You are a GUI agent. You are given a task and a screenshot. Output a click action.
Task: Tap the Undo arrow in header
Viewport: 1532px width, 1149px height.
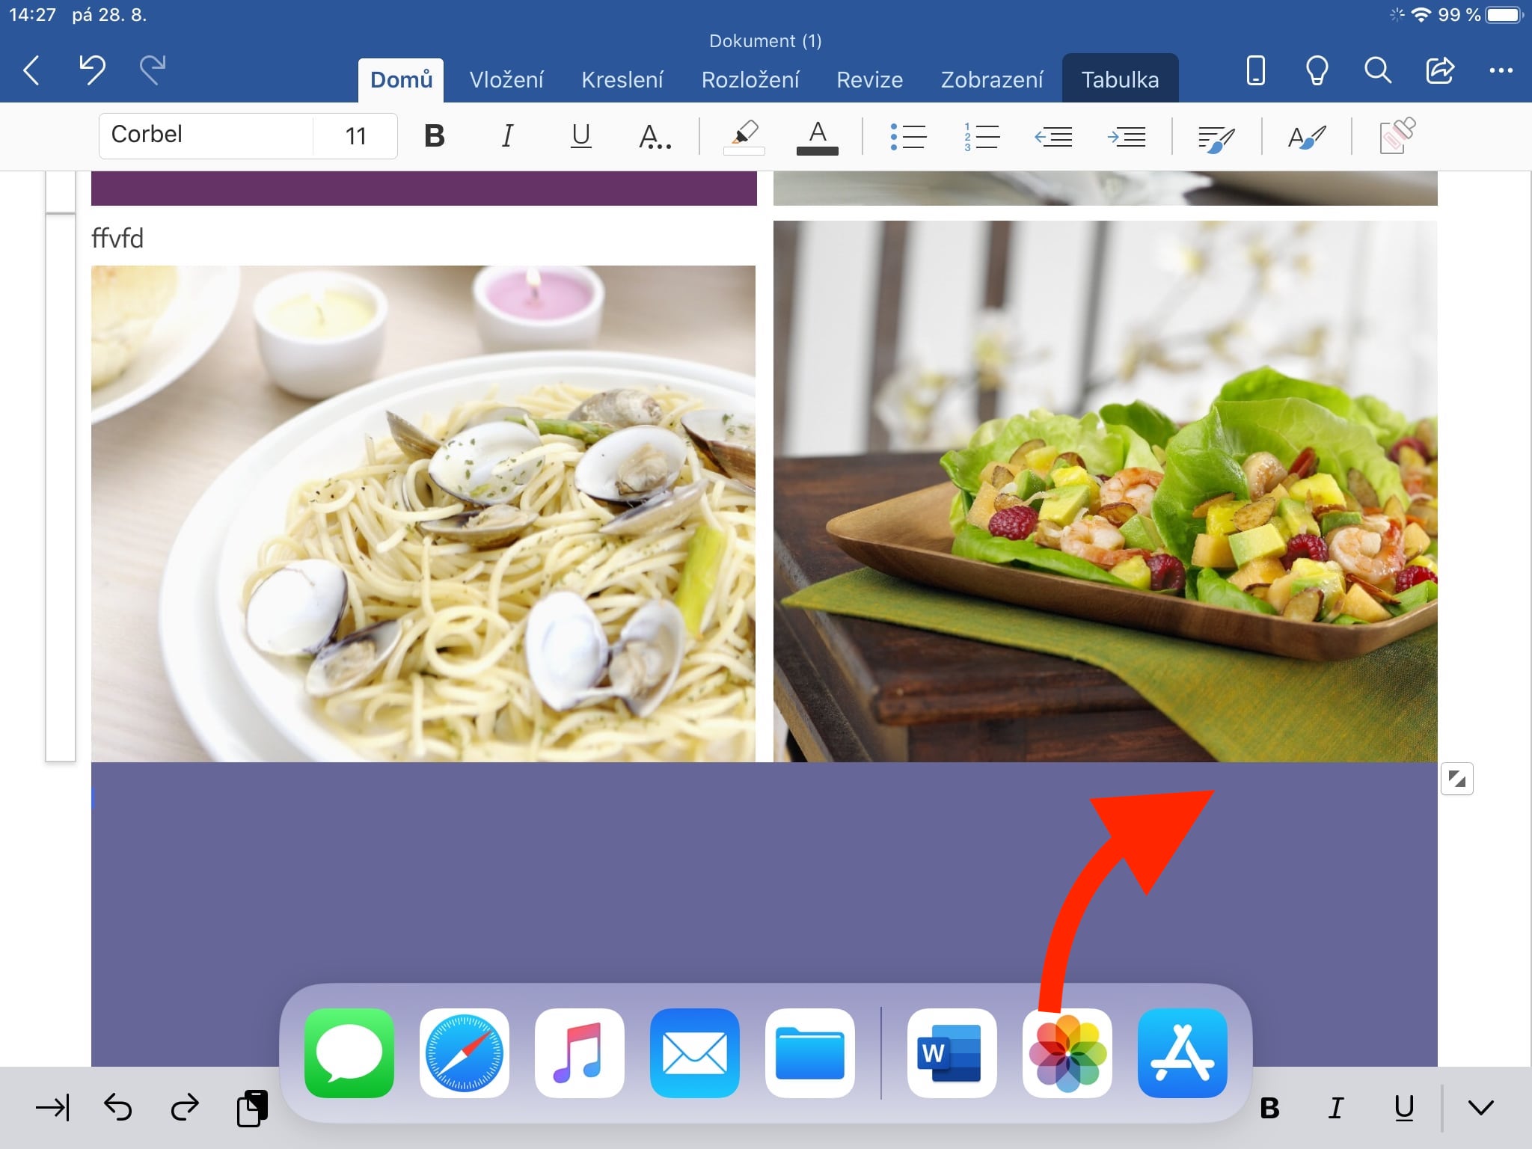coord(92,70)
